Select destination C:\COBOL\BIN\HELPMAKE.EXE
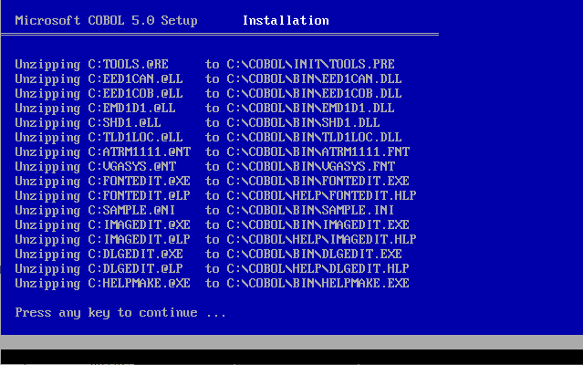 [318, 283]
